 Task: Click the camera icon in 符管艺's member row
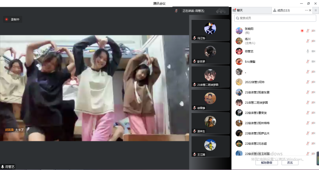(313, 51)
